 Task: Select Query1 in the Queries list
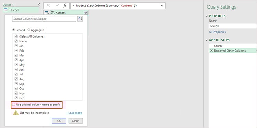21,10
